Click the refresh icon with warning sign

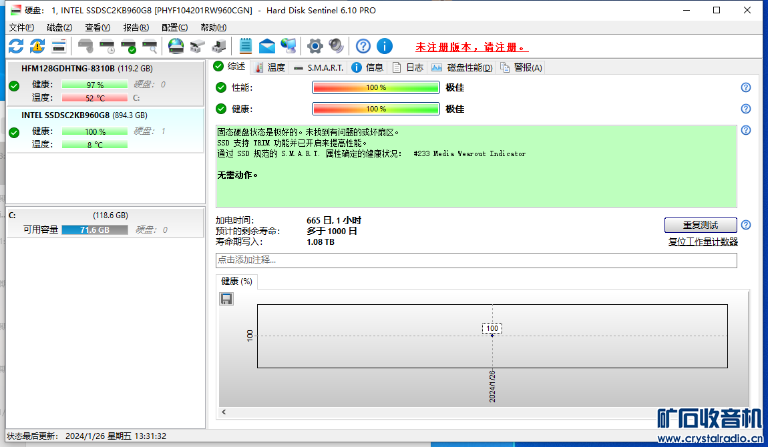click(x=37, y=46)
